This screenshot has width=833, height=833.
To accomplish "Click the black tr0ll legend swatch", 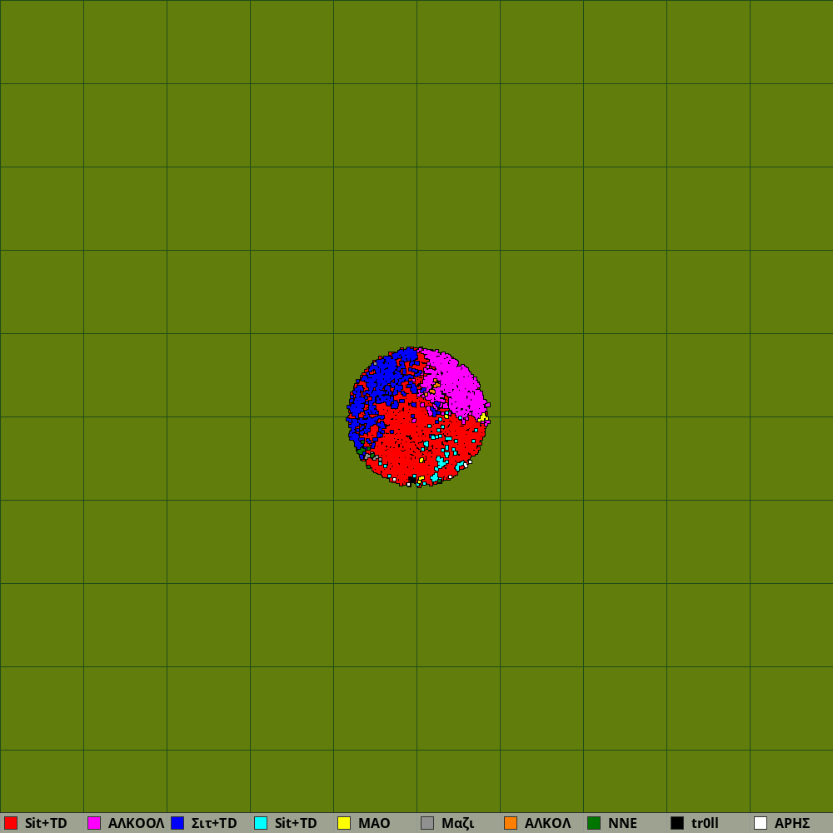I will [677, 823].
